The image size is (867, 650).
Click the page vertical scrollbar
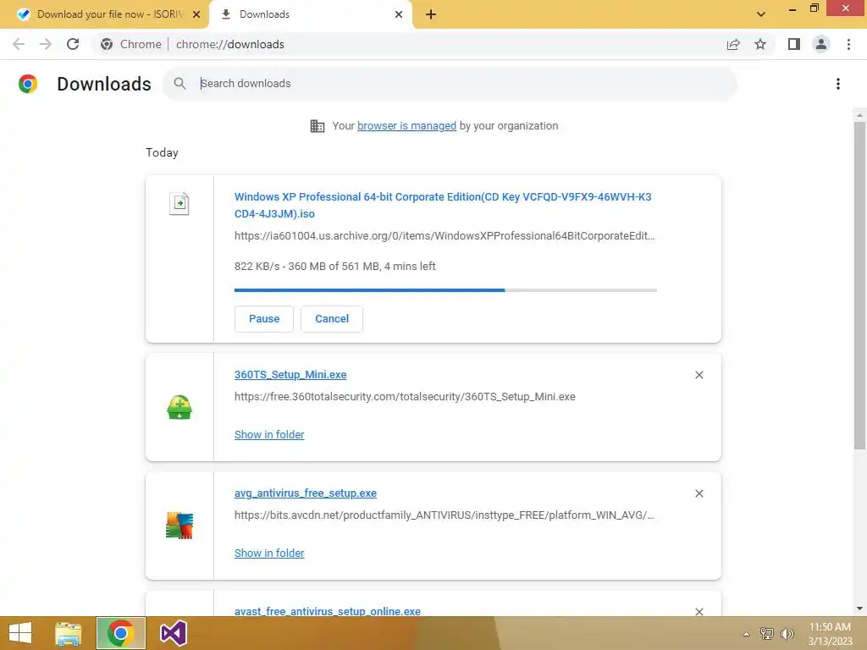coord(859,285)
